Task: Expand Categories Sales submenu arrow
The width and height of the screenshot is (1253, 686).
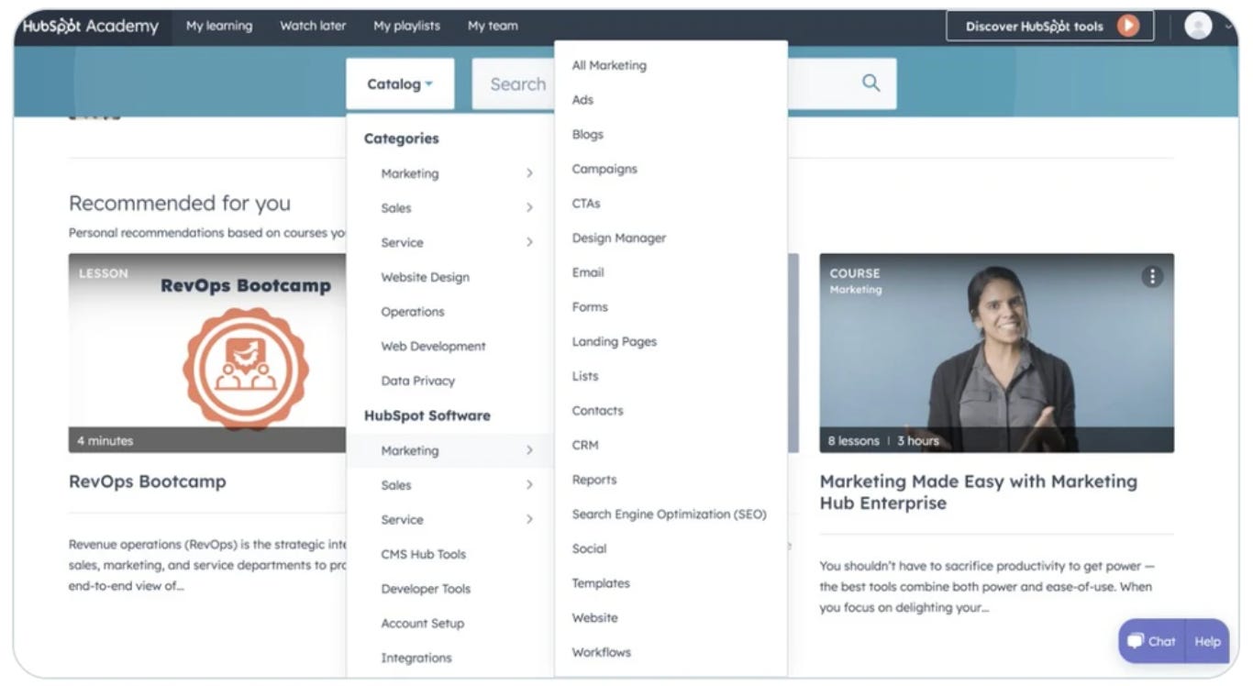Action: click(x=529, y=208)
